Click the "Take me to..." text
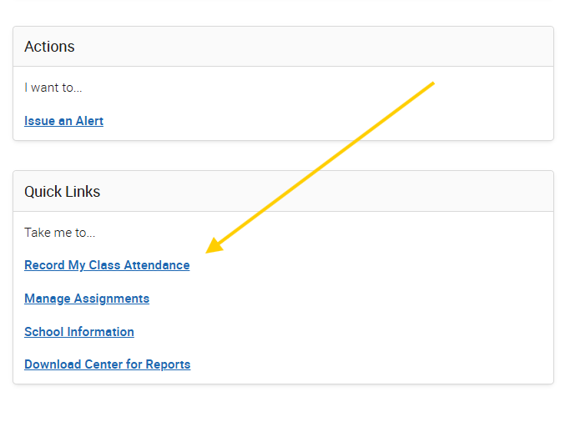This screenshot has width=575, height=447. 60,233
